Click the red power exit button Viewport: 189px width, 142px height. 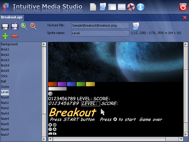click(183, 7)
